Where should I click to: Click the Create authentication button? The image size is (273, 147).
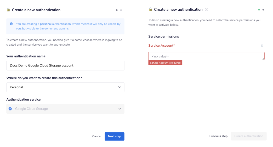point(249,136)
